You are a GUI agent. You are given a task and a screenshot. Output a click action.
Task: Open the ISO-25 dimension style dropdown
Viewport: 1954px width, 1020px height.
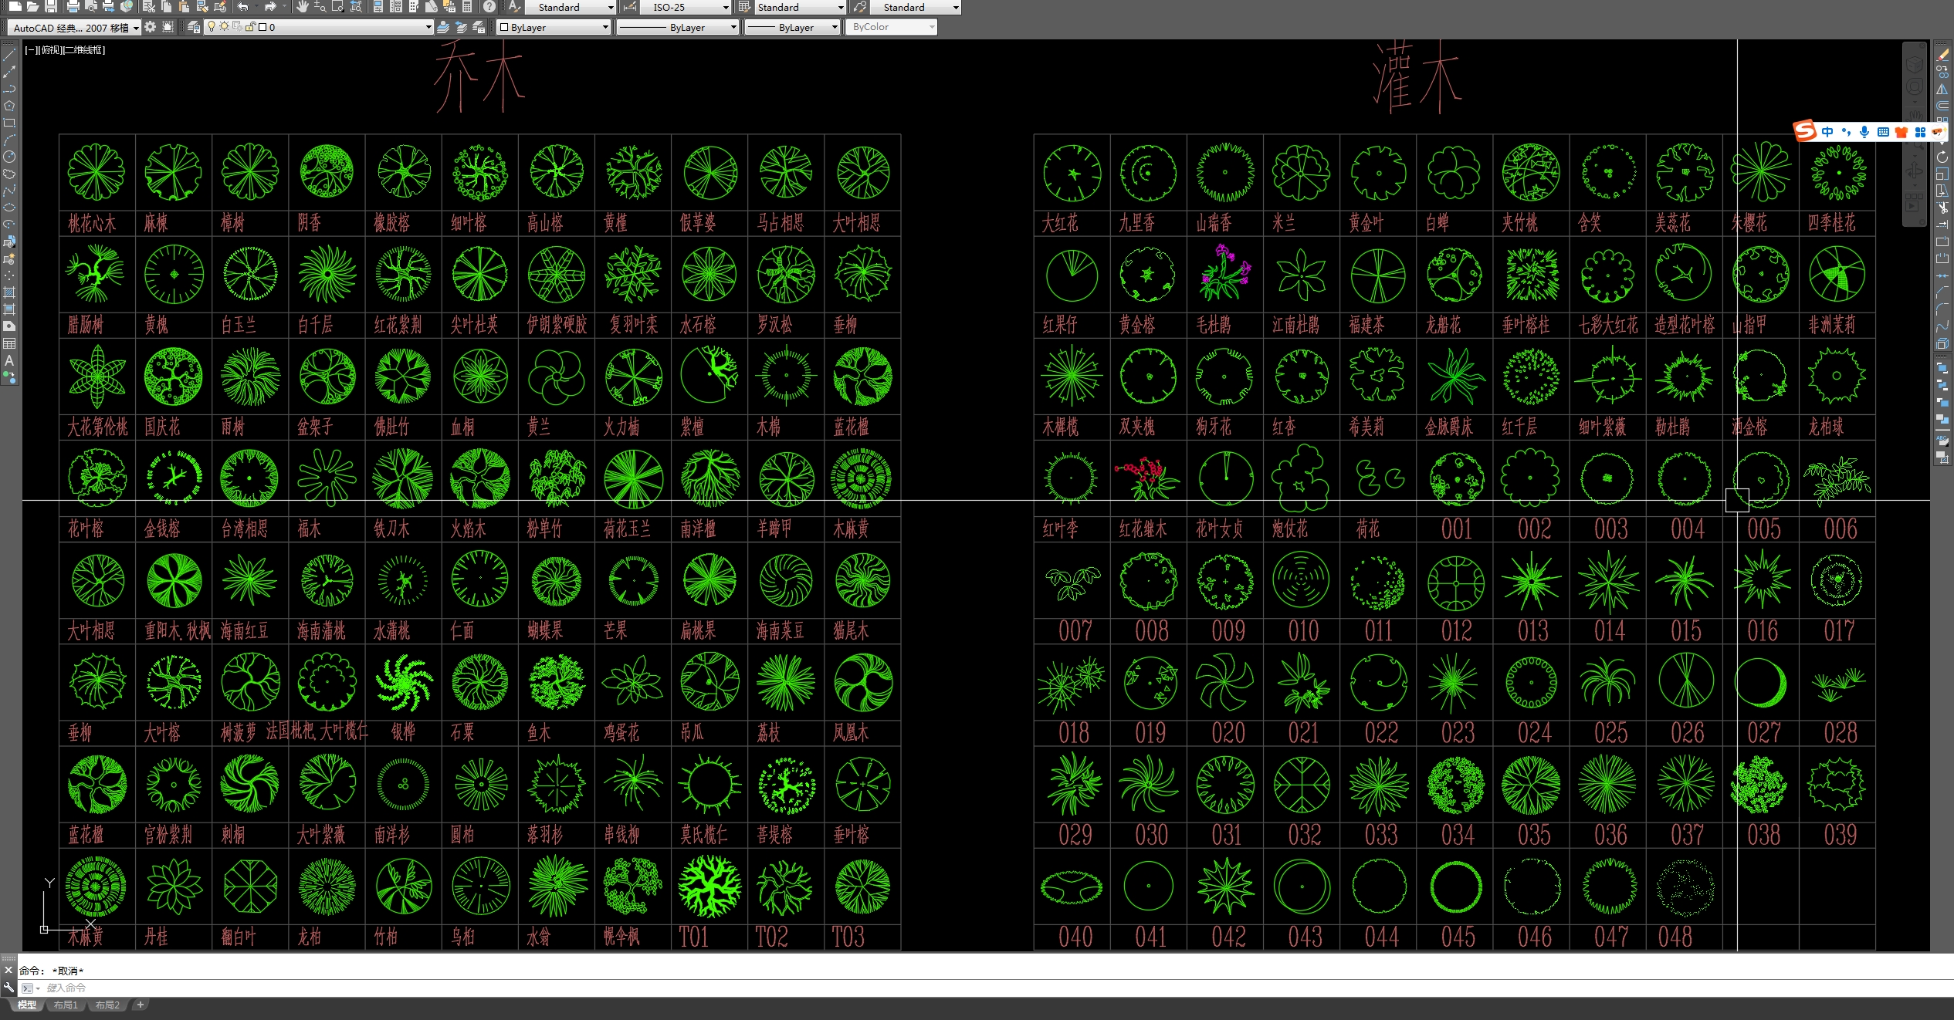pyautogui.click(x=726, y=8)
